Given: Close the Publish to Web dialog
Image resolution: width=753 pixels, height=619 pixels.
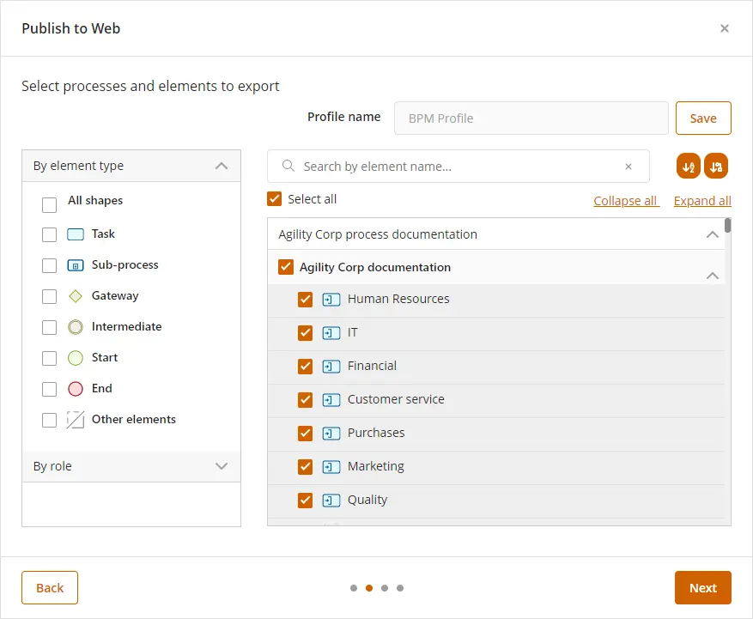Looking at the screenshot, I should pos(725,28).
